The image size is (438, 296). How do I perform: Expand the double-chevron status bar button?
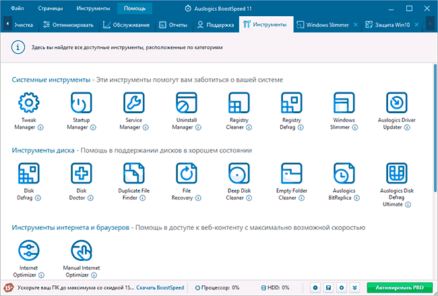tap(354, 288)
